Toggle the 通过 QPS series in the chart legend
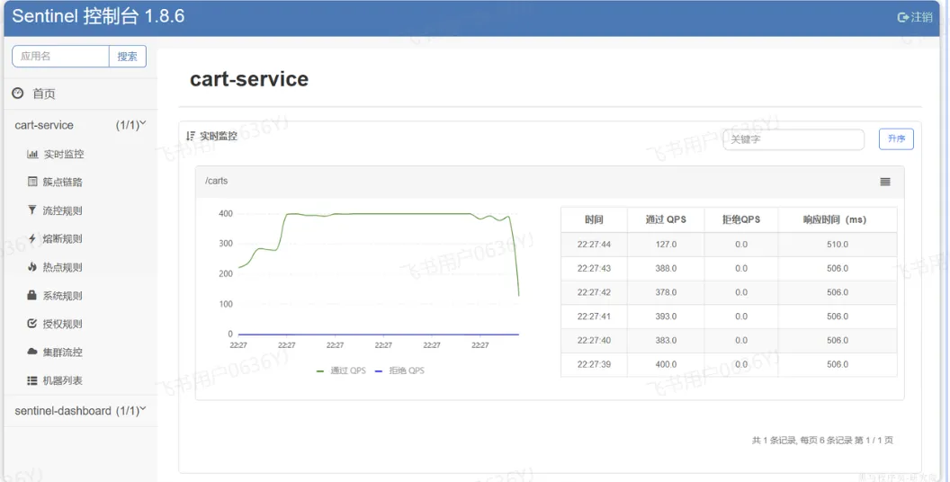This screenshot has width=950, height=482. (341, 370)
